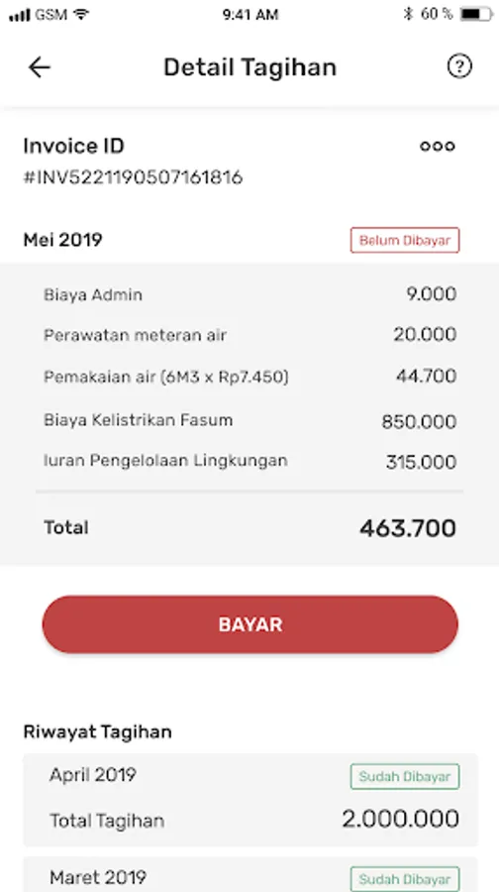Click the red BAYAR button
This screenshot has width=499, height=892.
[250, 624]
